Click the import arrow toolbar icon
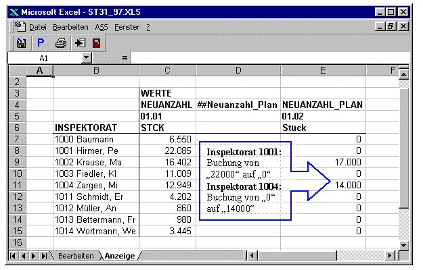This screenshot has width=423, height=270. coord(79,43)
